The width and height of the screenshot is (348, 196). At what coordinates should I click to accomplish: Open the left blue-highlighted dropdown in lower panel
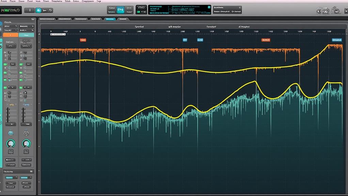point(11,178)
